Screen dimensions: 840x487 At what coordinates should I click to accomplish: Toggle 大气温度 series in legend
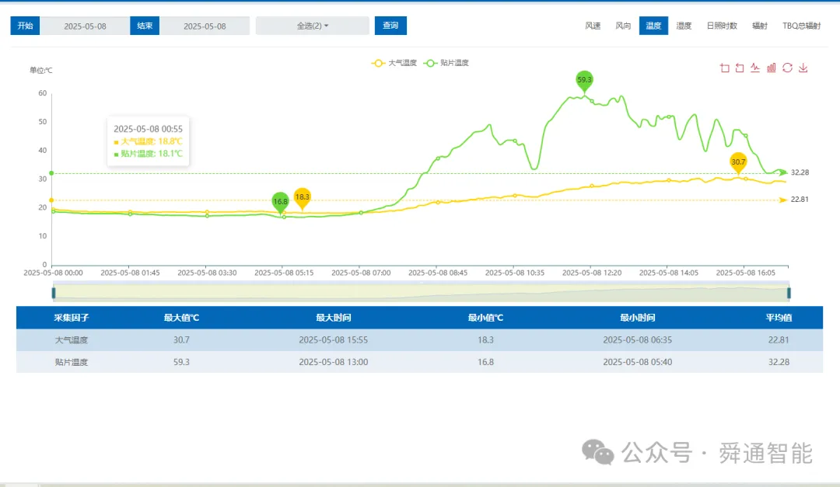(x=394, y=63)
